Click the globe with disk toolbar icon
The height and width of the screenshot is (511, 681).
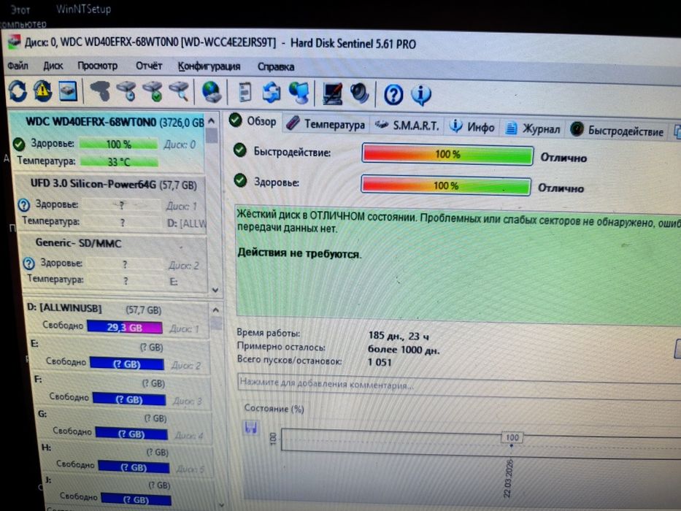point(212,92)
